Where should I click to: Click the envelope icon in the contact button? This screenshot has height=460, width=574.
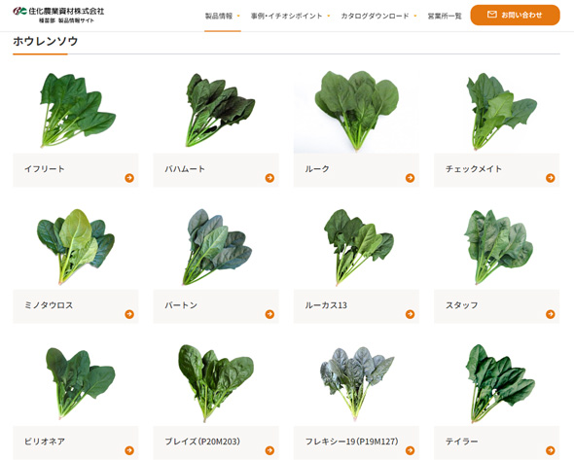pyautogui.click(x=492, y=15)
